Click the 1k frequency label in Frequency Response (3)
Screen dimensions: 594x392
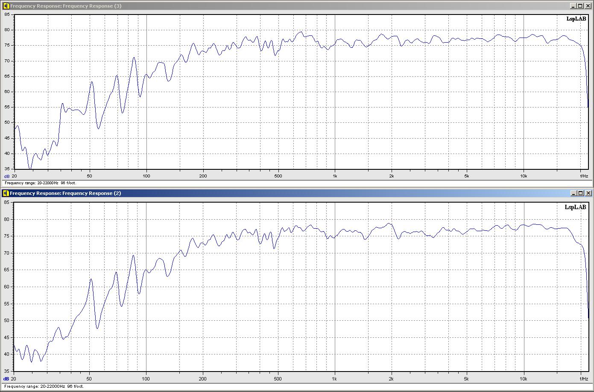pyautogui.click(x=335, y=176)
